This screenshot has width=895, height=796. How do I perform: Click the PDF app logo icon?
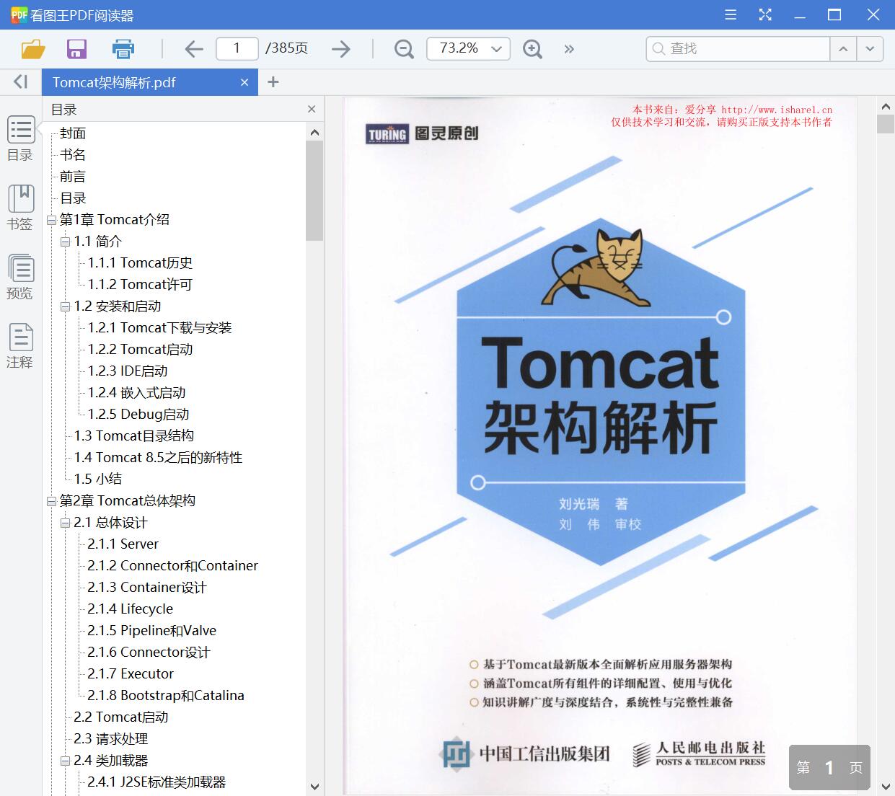coord(19,14)
